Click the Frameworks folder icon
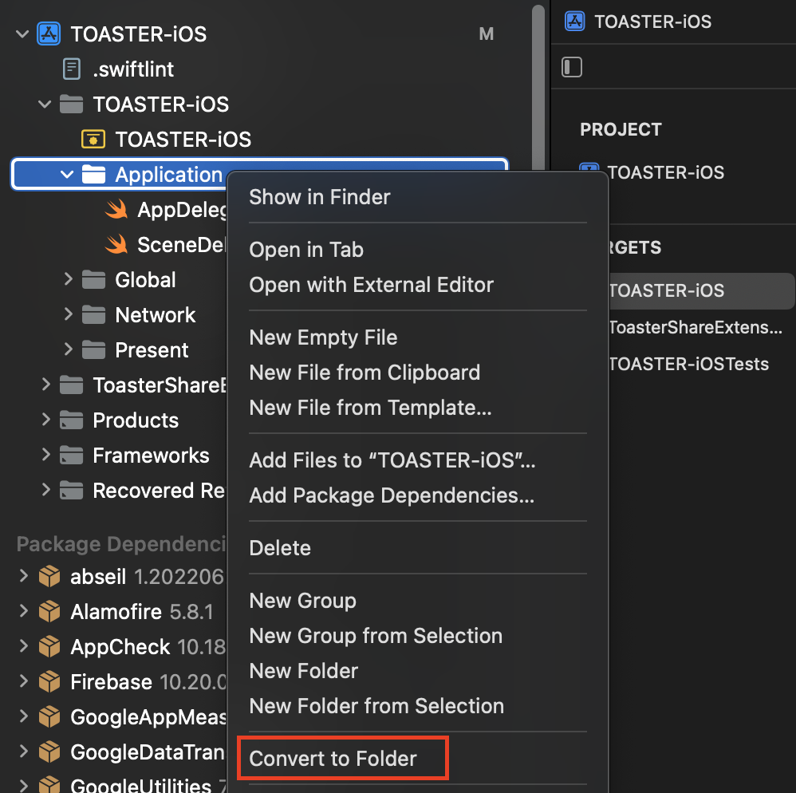The image size is (796, 793). (71, 456)
